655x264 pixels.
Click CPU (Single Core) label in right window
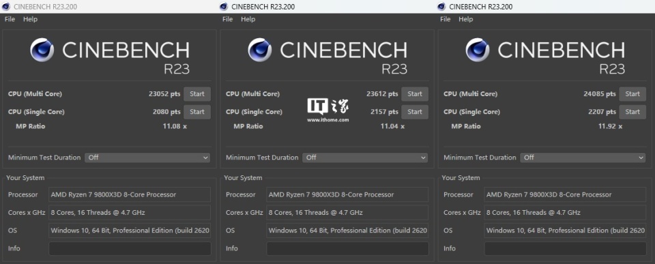point(472,112)
